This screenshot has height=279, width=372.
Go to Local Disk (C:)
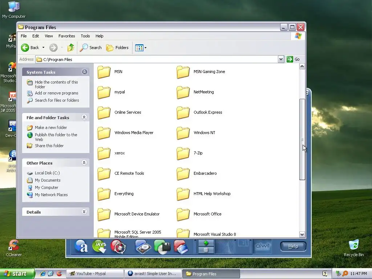coord(44,173)
